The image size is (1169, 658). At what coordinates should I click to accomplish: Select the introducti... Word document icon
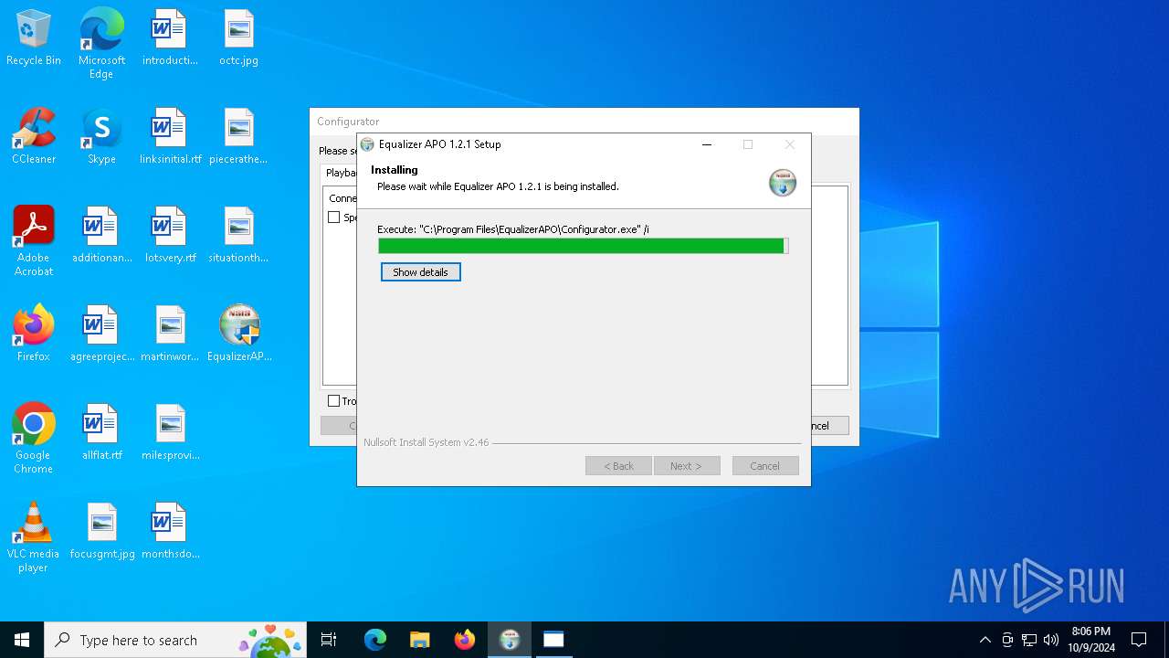[x=170, y=38]
